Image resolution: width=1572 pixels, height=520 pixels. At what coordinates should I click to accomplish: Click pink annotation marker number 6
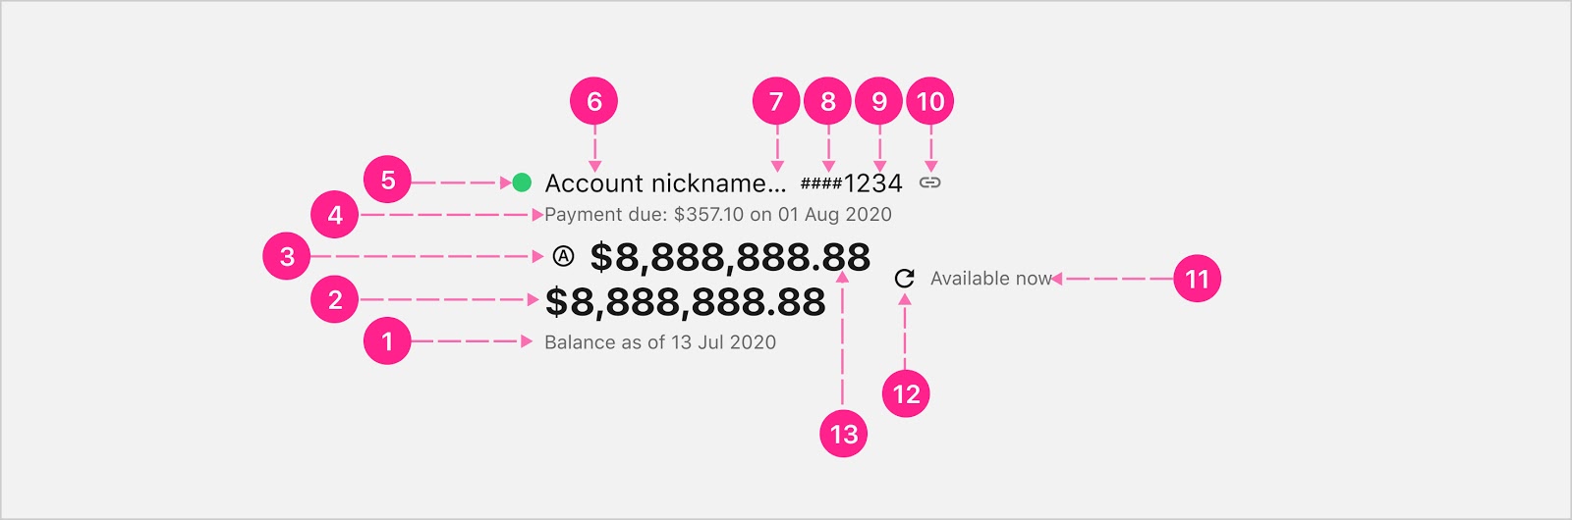pyautogui.click(x=594, y=101)
